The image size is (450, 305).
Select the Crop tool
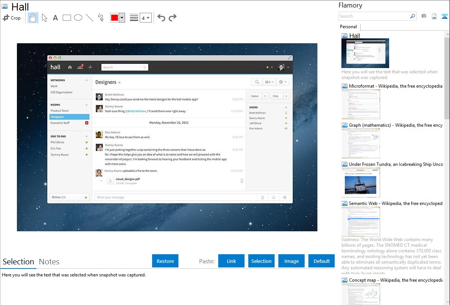click(12, 18)
